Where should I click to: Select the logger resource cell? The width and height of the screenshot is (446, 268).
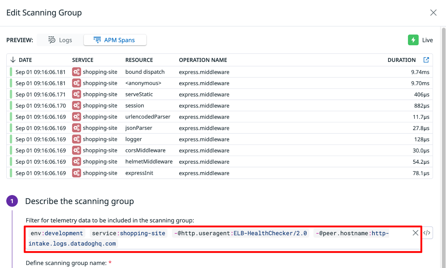(x=134, y=139)
